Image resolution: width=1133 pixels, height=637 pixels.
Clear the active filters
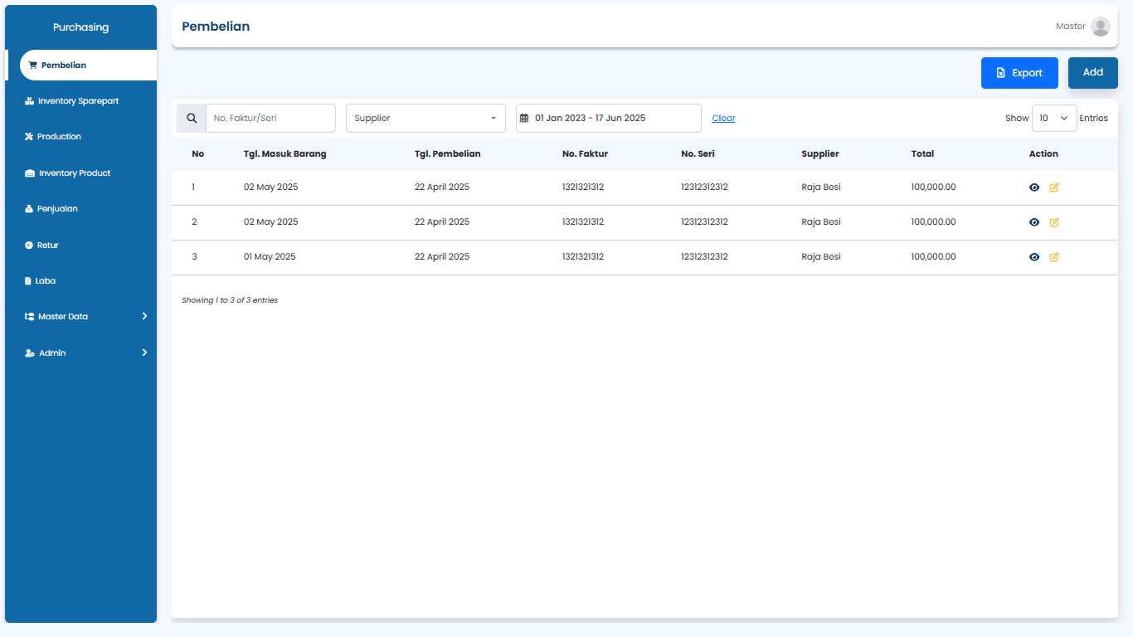coord(722,118)
